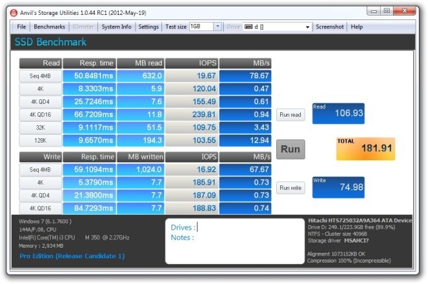Screen dimensions: 428x284
Task: Close the Anvil's Storage Utilities window
Action: click(x=404, y=11)
